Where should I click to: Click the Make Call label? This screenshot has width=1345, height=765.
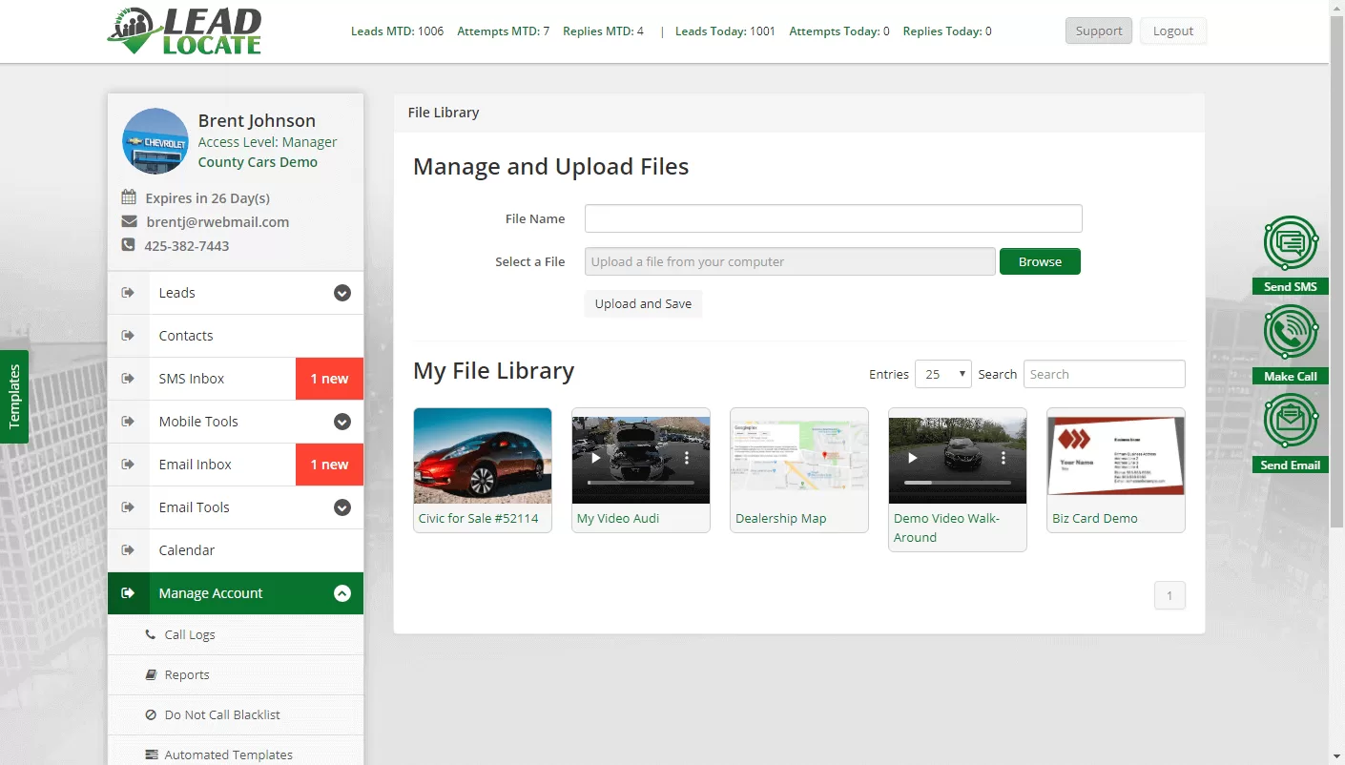point(1291,376)
